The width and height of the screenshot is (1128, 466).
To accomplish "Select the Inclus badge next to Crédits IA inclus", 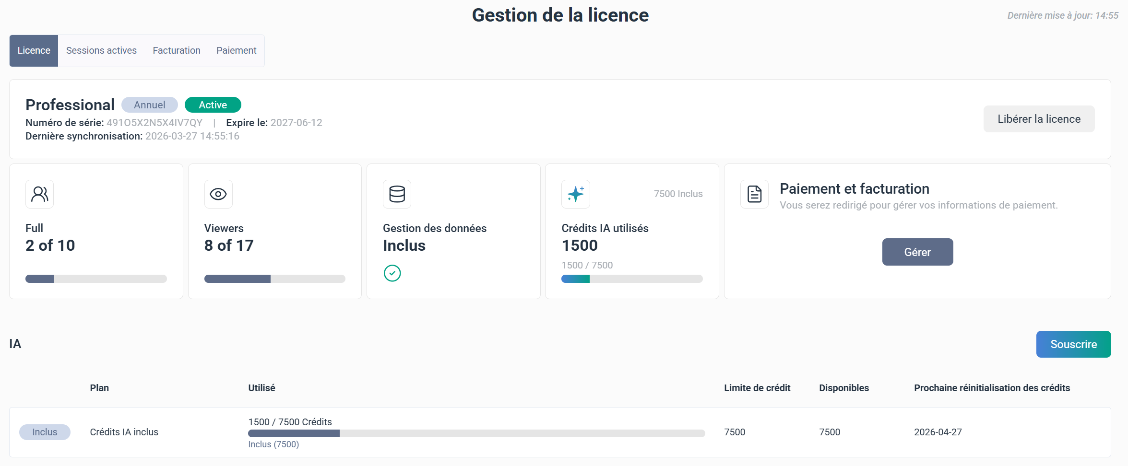I will click(45, 431).
